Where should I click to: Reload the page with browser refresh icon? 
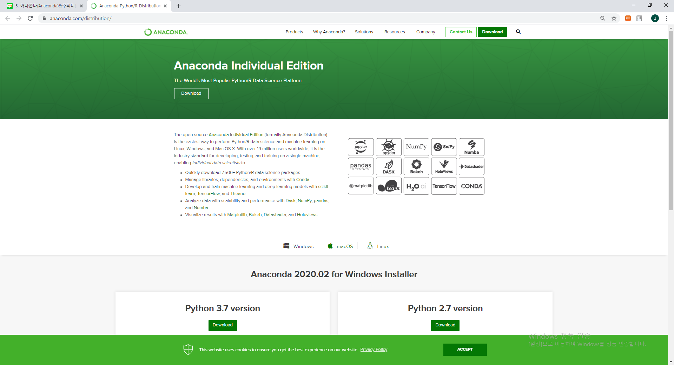(x=30, y=18)
